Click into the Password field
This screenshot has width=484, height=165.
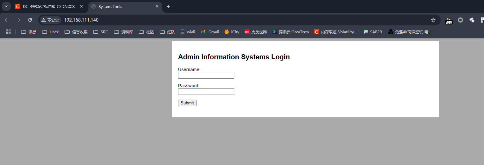[x=206, y=92]
